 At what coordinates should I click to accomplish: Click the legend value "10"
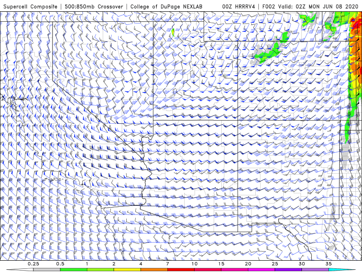point(195,264)
